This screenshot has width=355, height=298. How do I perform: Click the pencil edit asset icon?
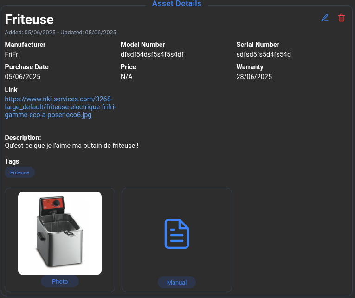(x=325, y=18)
